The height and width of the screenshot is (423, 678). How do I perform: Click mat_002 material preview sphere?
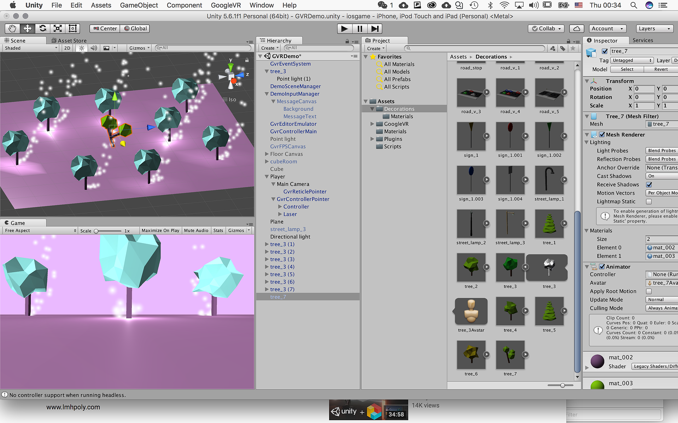pyautogui.click(x=597, y=362)
